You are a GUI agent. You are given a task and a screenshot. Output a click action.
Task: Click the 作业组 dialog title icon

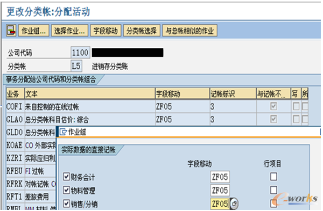pos(63,132)
